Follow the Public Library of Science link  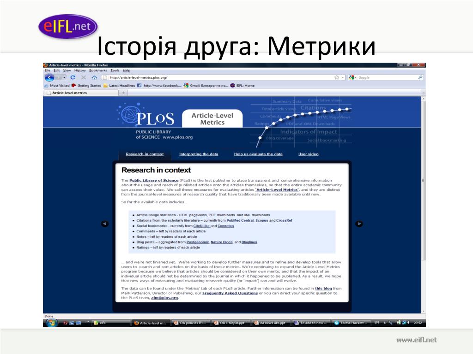[x=154, y=180]
